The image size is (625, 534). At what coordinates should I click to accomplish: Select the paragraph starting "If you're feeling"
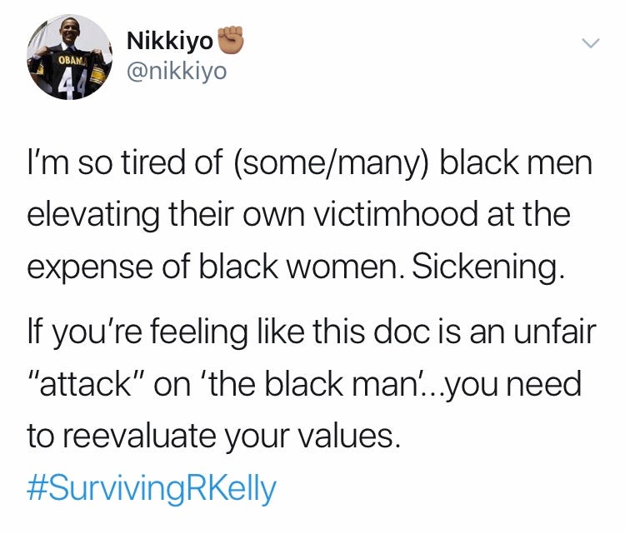pyautogui.click(x=312, y=384)
